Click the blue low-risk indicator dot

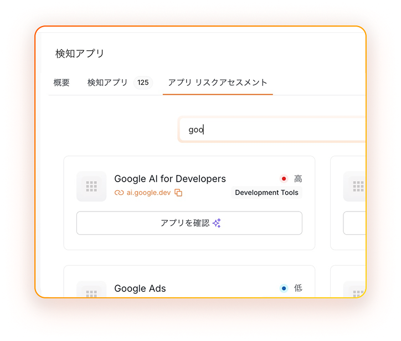coord(284,288)
